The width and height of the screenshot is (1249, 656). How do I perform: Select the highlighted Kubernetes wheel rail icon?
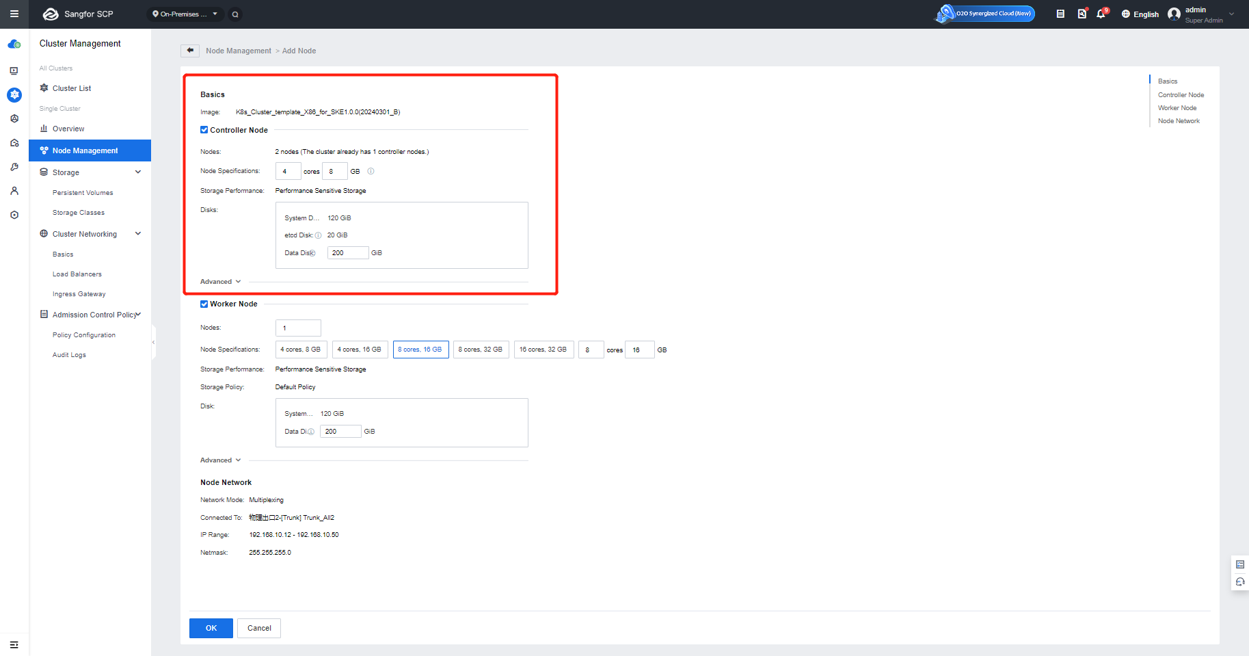[x=14, y=95]
